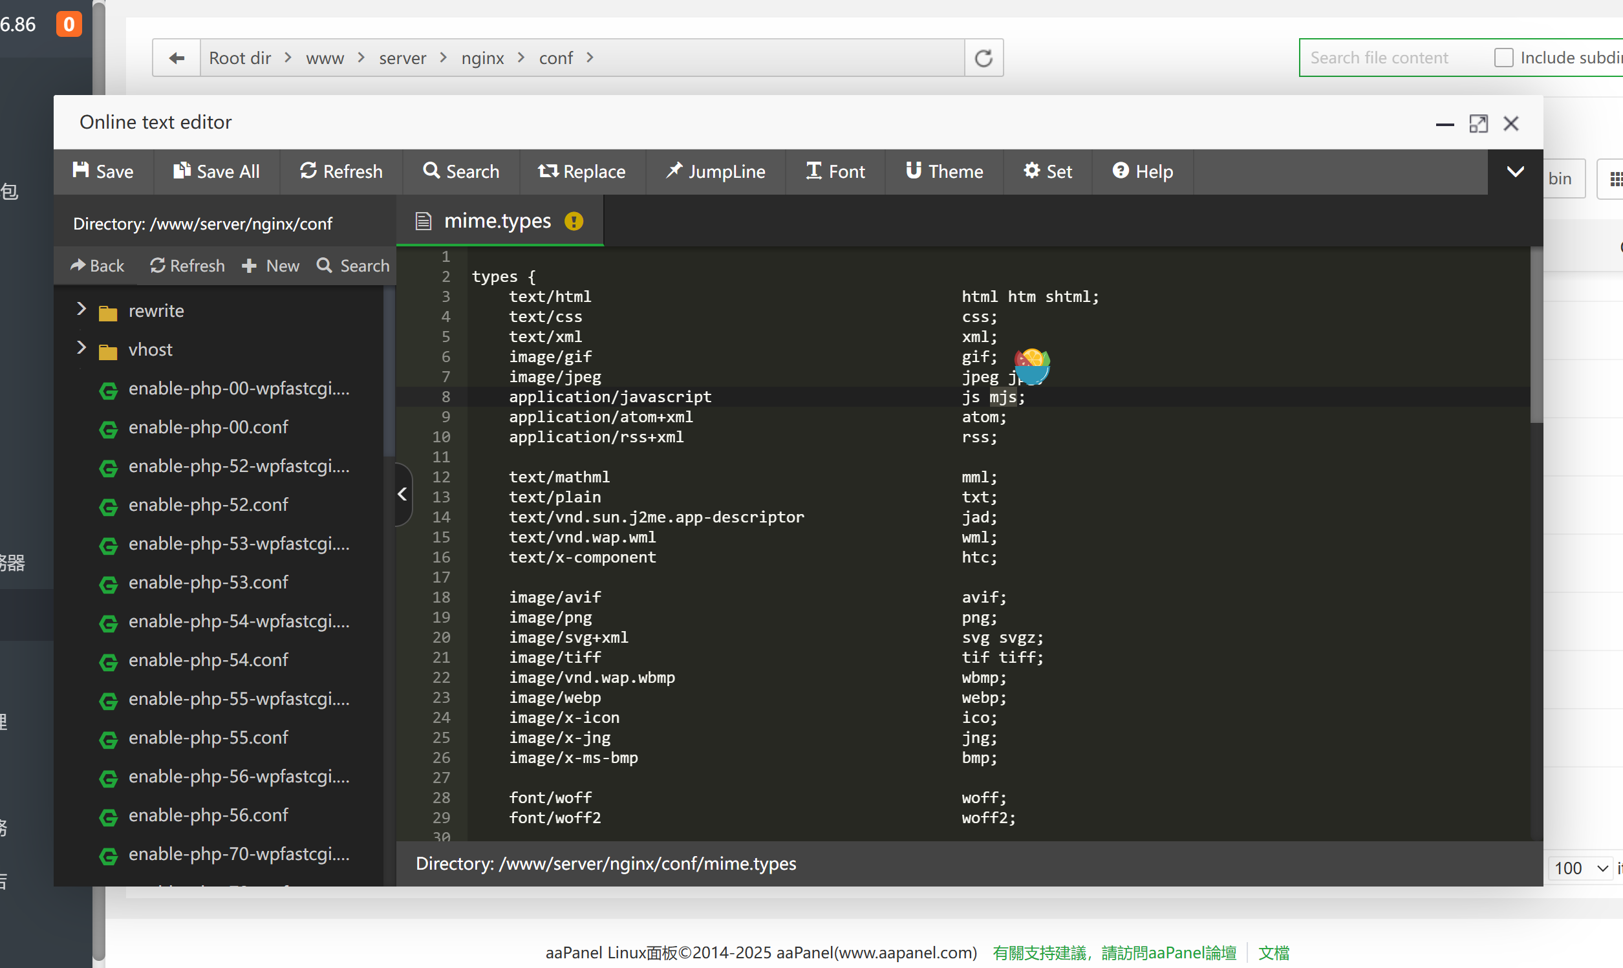
Task: Reload the directory path with the refresh icon
Action: pos(983,58)
